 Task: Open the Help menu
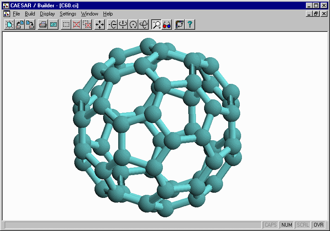(x=108, y=14)
